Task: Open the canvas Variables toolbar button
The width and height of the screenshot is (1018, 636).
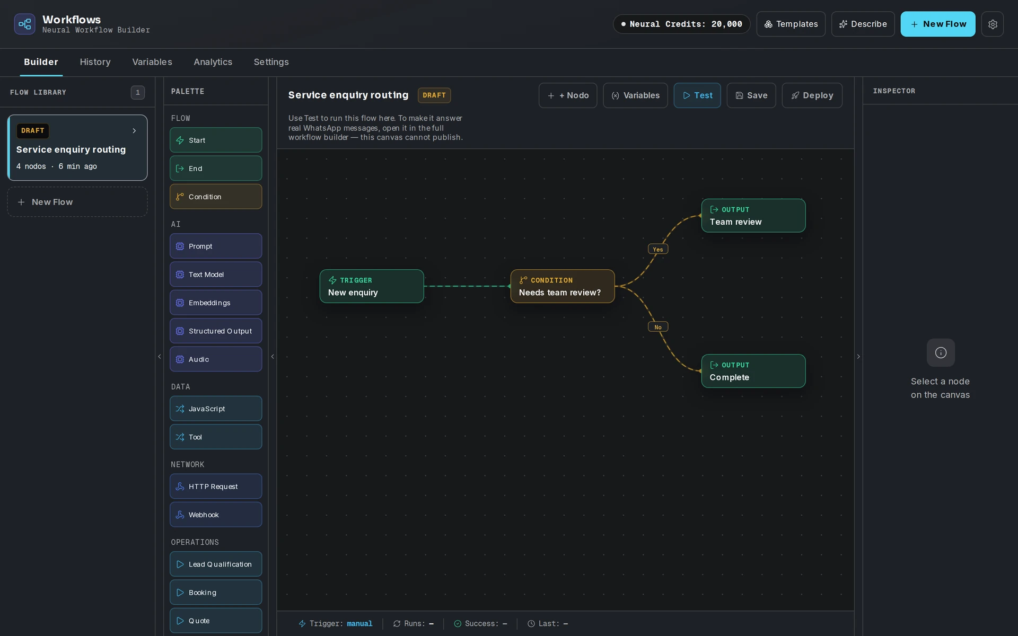Action: click(x=635, y=95)
